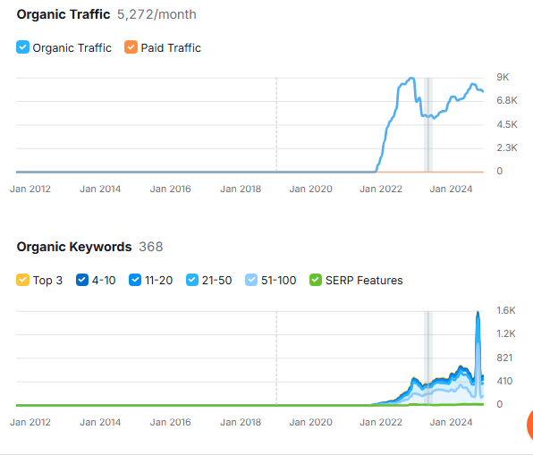Click the 6.8K axis label

(507, 100)
